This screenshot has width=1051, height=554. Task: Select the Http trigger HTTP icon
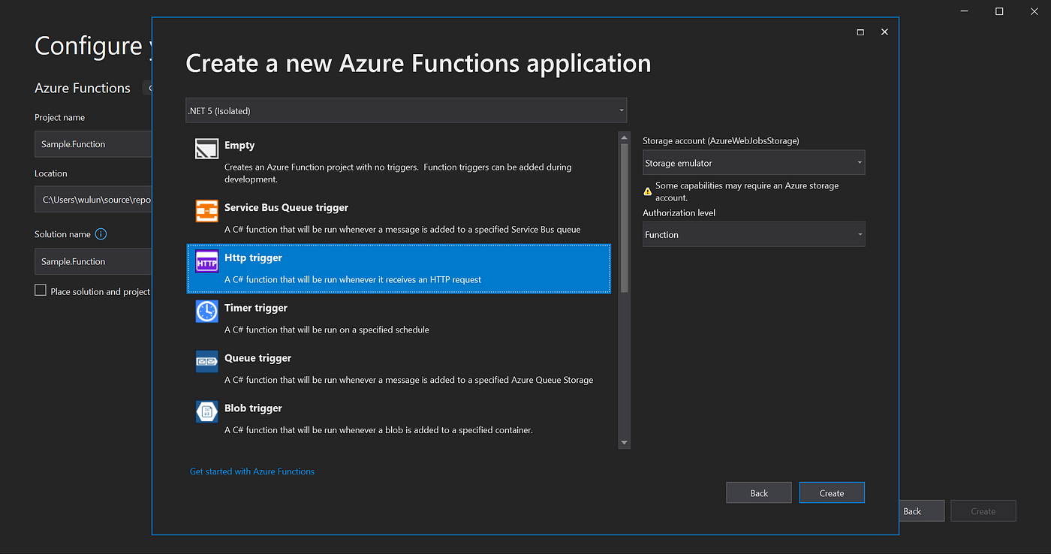tap(206, 260)
